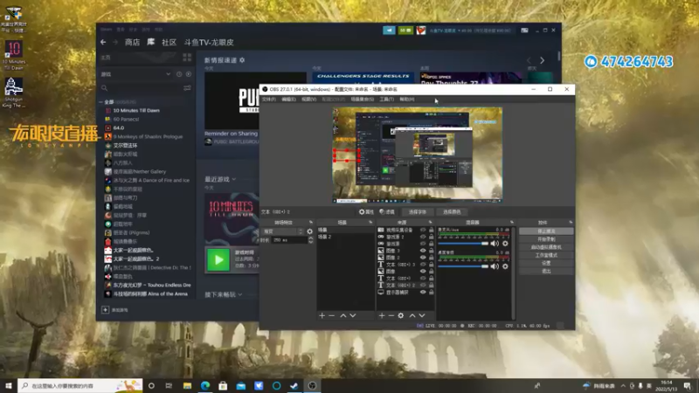Open scene transition type dropdown
This screenshot has height=393, width=699.
coord(282,231)
